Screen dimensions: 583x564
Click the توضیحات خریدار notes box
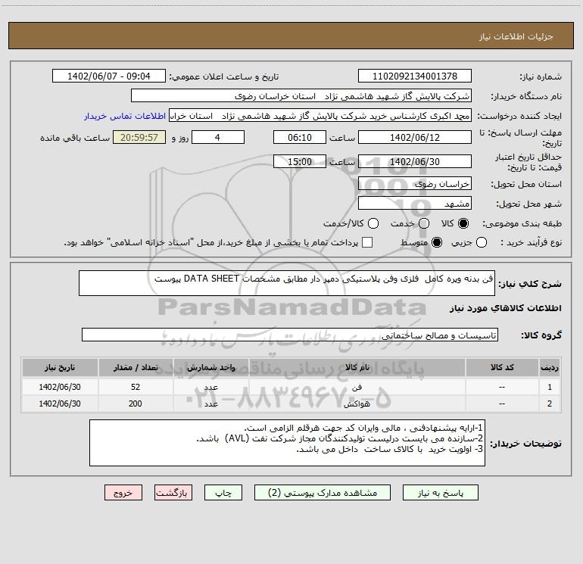point(287,443)
